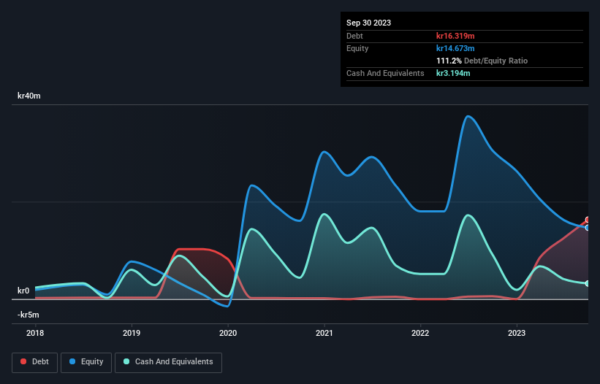
Task: Click the 111.2% Debt/Equity Ratio text
Action: coord(482,61)
